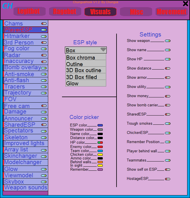Go to the Ragebot tab

65,12
